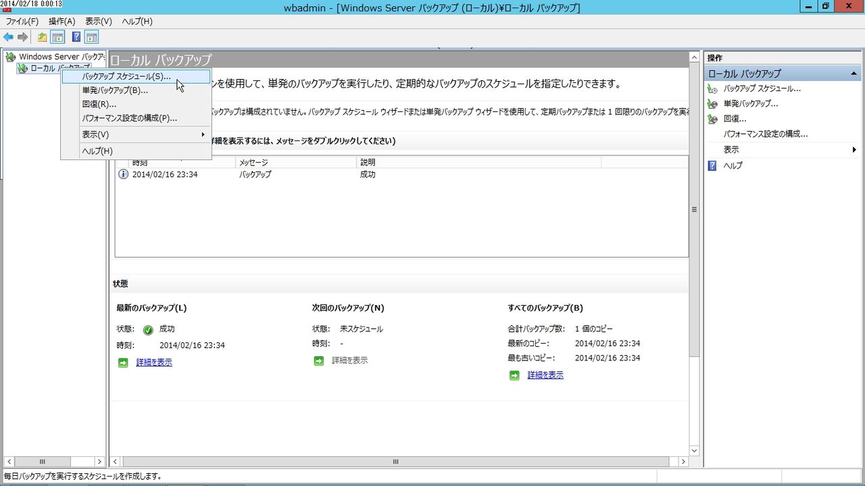The image size is (865, 486).
Task: Click the 最も古いコピー date value
Action: pyautogui.click(x=608, y=358)
